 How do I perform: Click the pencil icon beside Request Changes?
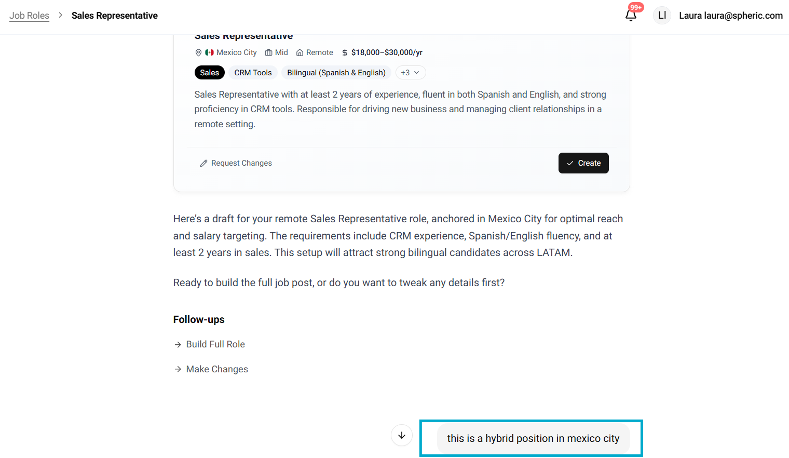204,163
